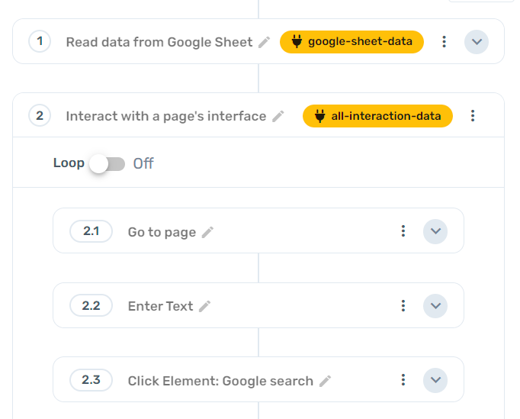
Task: Open more options for step 2.2
Action: [x=403, y=306]
